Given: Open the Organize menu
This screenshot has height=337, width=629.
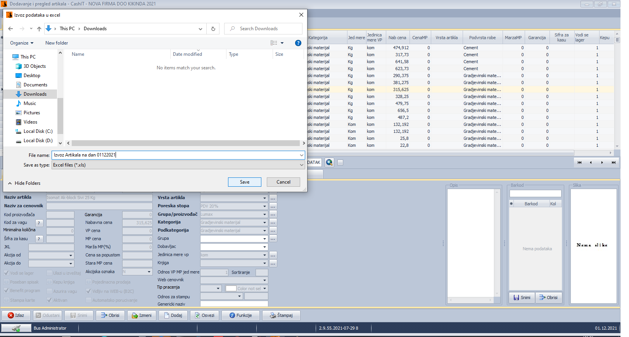Looking at the screenshot, I should pos(22,43).
